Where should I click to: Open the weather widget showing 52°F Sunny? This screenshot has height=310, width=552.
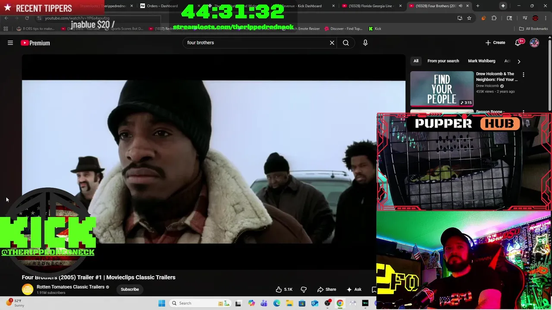[16, 303]
